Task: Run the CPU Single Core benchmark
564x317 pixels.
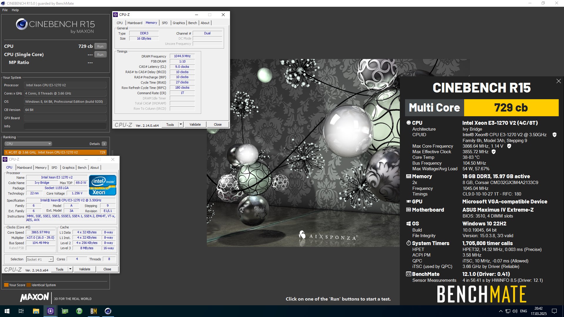Action: click(100, 55)
